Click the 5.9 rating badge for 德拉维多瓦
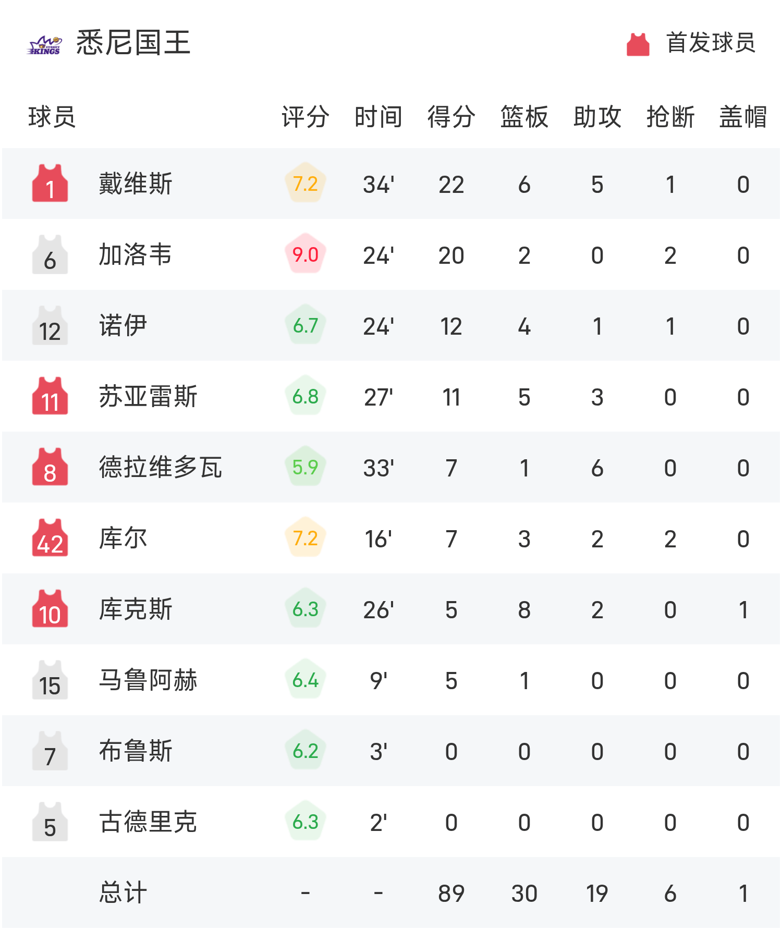This screenshot has width=782, height=930. [306, 467]
